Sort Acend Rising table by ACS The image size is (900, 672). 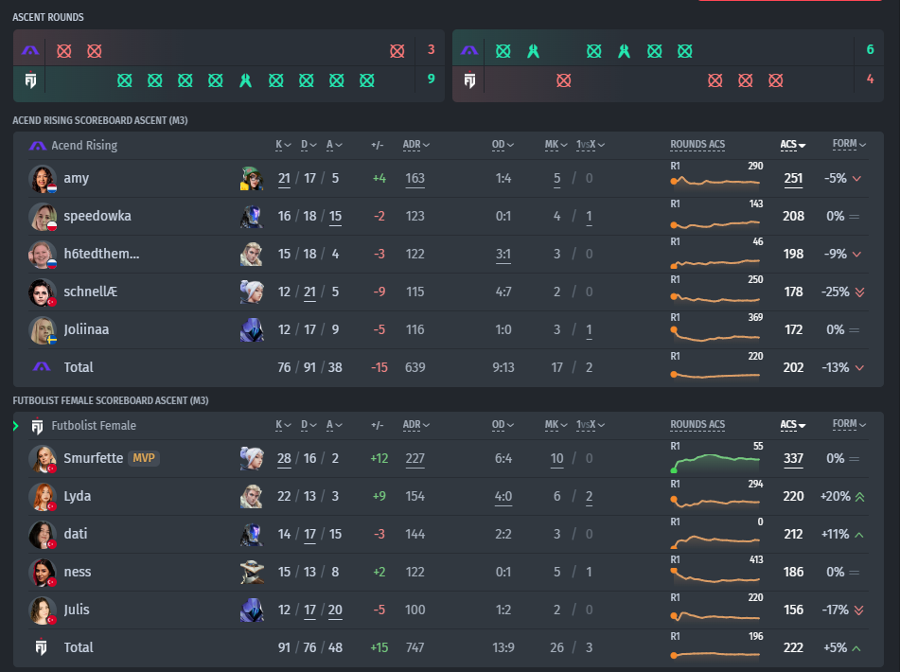[x=793, y=145]
